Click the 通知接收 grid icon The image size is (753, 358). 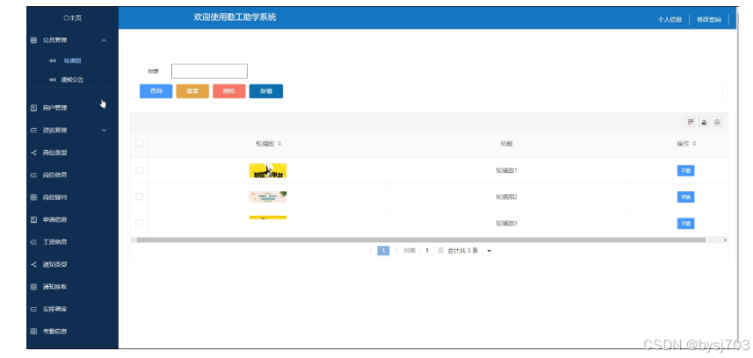(x=33, y=287)
